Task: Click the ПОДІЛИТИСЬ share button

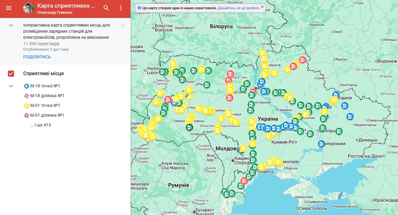Action: tap(37, 57)
